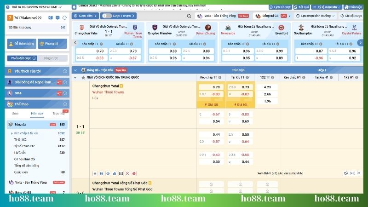Click the account refresh icon
The width and height of the screenshot is (368, 207).
click(x=65, y=17)
